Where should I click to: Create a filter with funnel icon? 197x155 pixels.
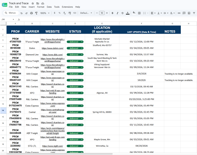pyautogui.click(x=194, y=13)
